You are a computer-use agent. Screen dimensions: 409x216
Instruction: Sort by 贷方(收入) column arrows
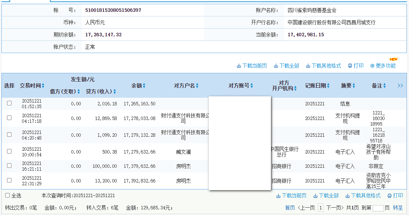pos(115,92)
